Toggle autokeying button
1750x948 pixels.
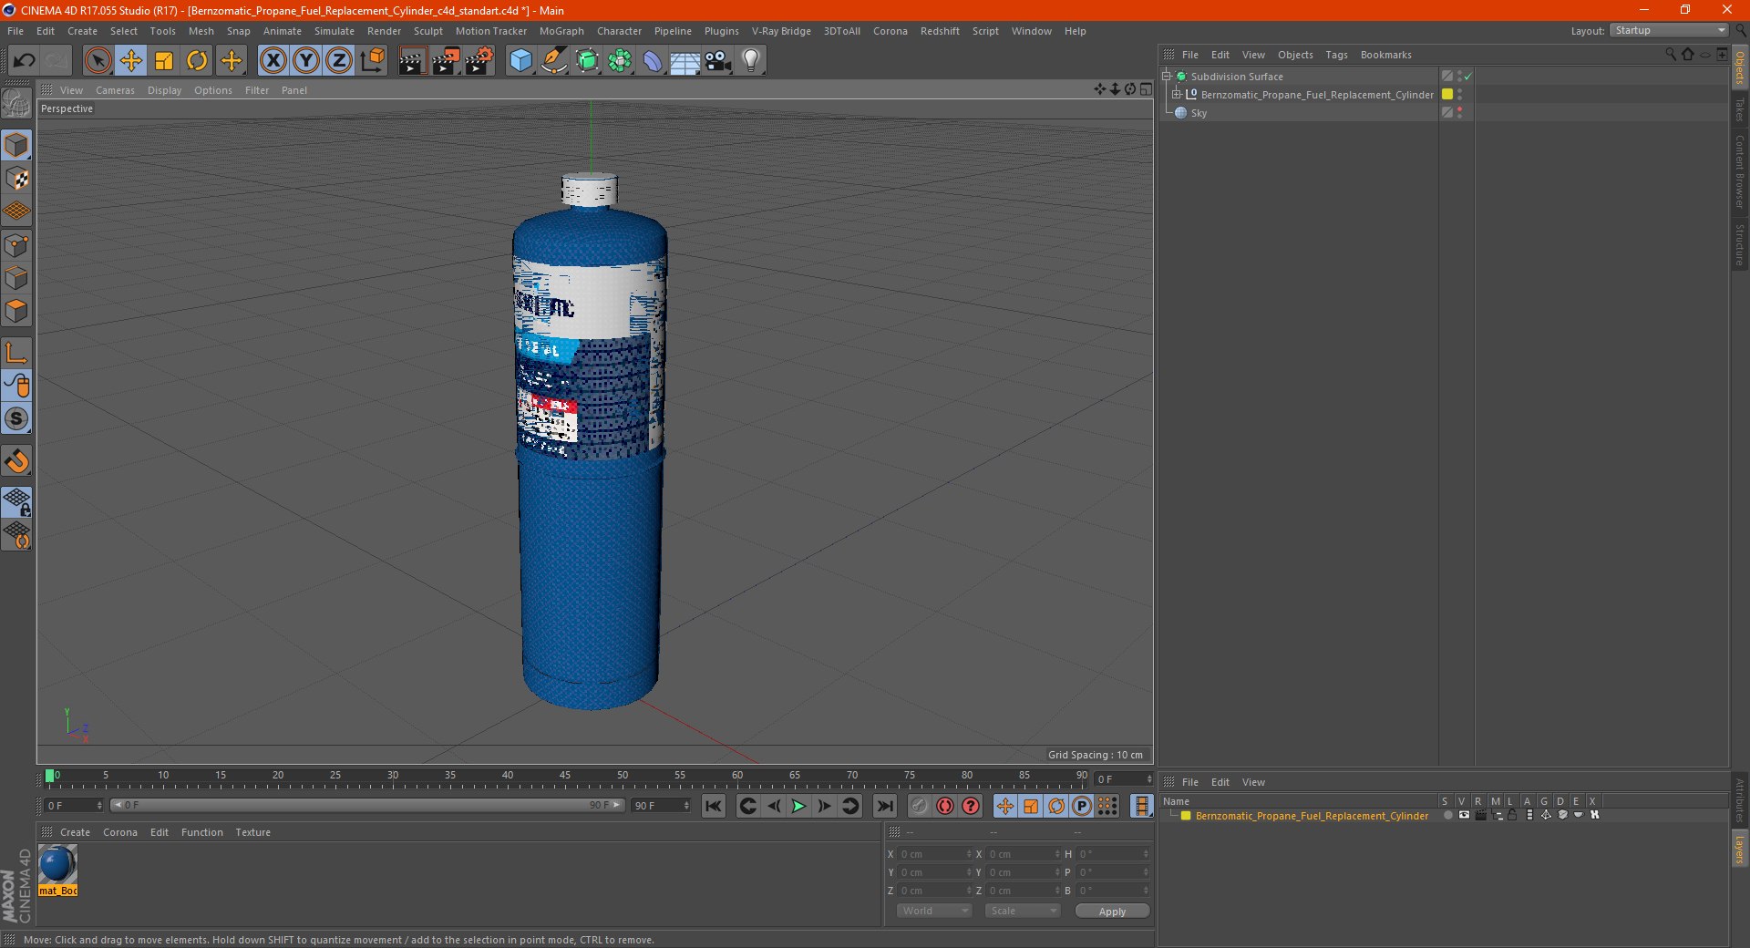click(x=945, y=806)
